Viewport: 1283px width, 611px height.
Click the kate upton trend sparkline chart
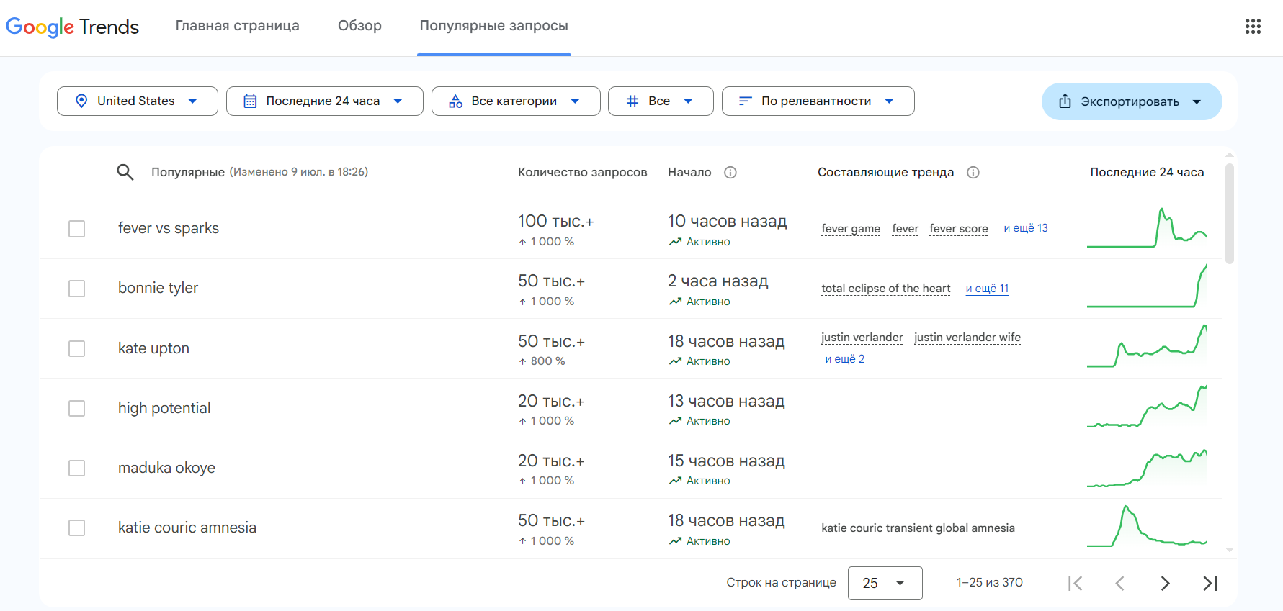[1147, 347]
